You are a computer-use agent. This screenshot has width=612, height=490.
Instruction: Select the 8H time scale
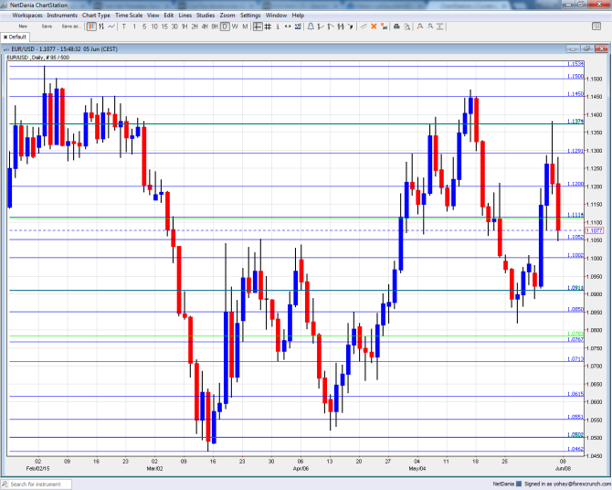[x=215, y=27]
